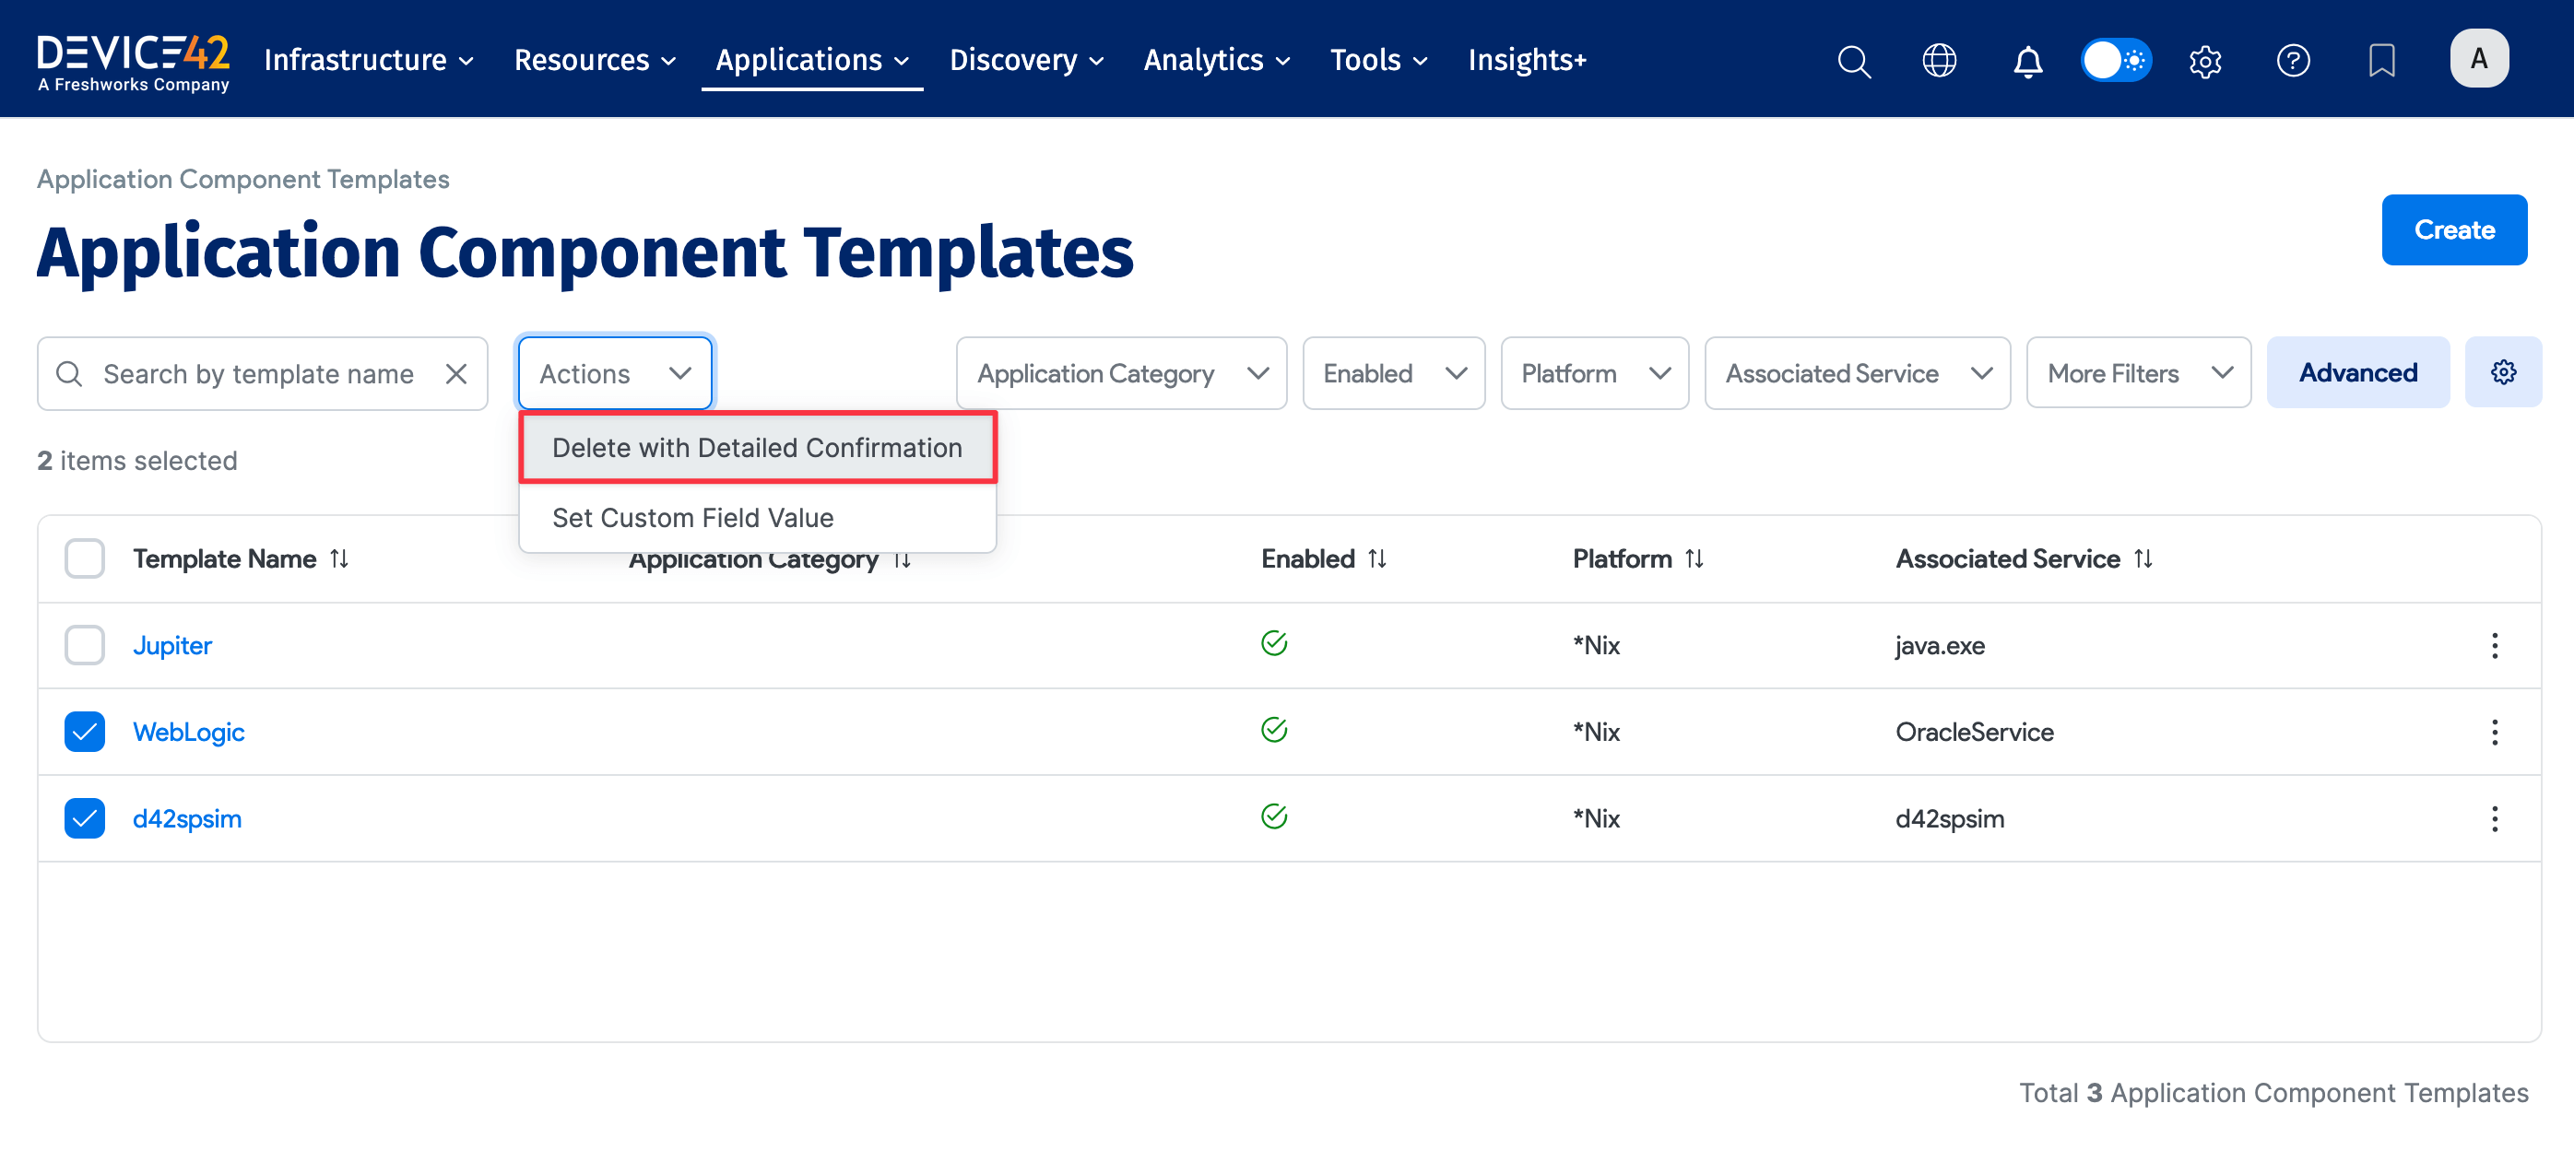Screen dimensions: 2574x1174
Task: Click the search magnifier icon in top bar
Action: coord(1854,61)
